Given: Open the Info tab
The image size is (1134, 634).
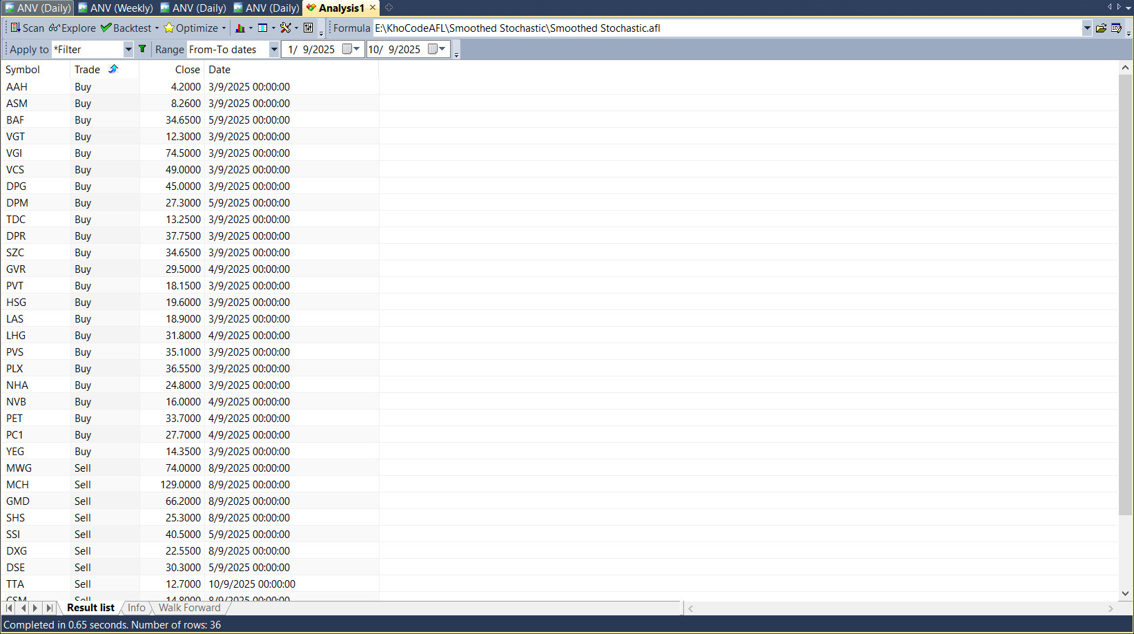Looking at the screenshot, I should [137, 608].
